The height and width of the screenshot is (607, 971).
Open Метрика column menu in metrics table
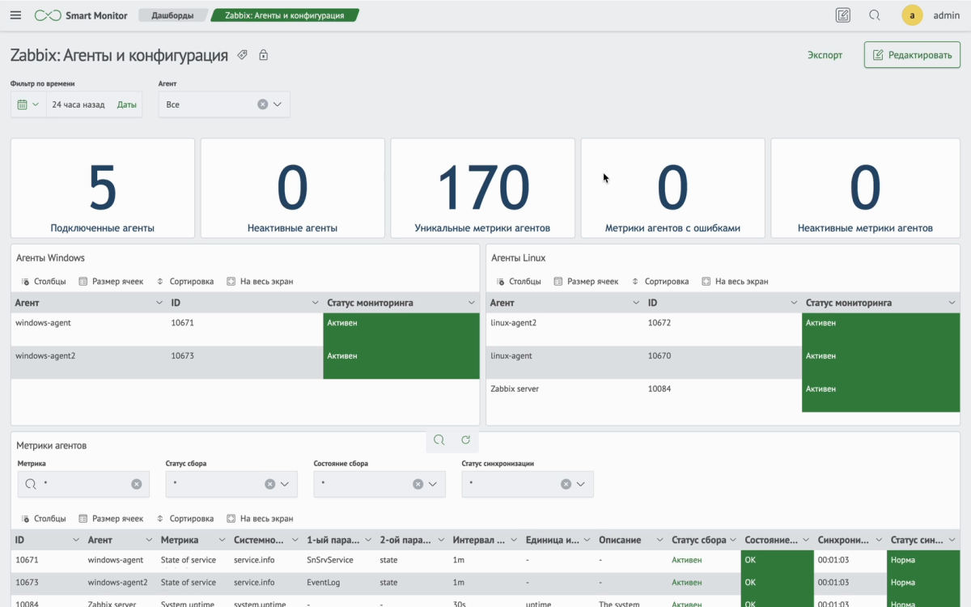point(221,540)
